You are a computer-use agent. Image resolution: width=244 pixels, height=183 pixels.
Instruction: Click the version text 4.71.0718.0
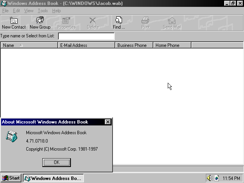point(37,141)
